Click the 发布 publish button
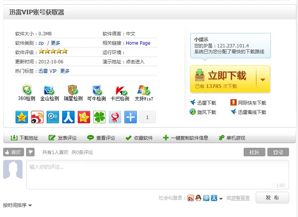Image resolution: width=298 pixels, height=217 pixels. point(272,198)
